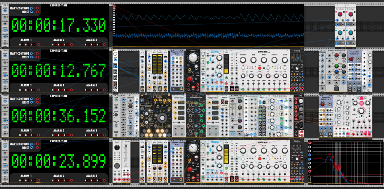384x189 pixels.
Task: Click CLOCK input jack on CLOCK DIV
Action: tap(117, 100)
